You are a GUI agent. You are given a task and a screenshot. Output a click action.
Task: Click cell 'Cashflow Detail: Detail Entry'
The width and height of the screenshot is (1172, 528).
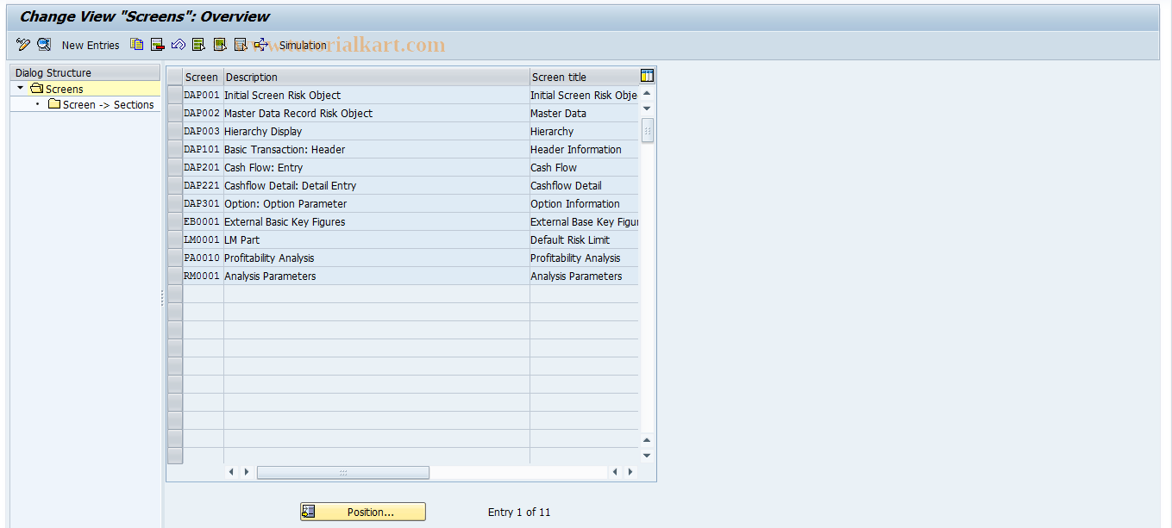(376, 185)
